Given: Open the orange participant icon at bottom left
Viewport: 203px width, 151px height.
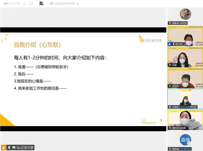Looking at the screenshot, I should [4, 147].
